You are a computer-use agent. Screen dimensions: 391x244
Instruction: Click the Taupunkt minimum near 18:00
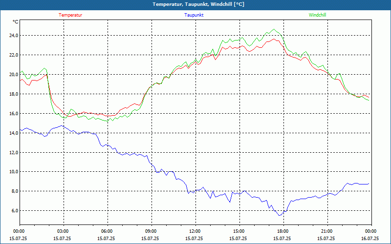[280, 215]
